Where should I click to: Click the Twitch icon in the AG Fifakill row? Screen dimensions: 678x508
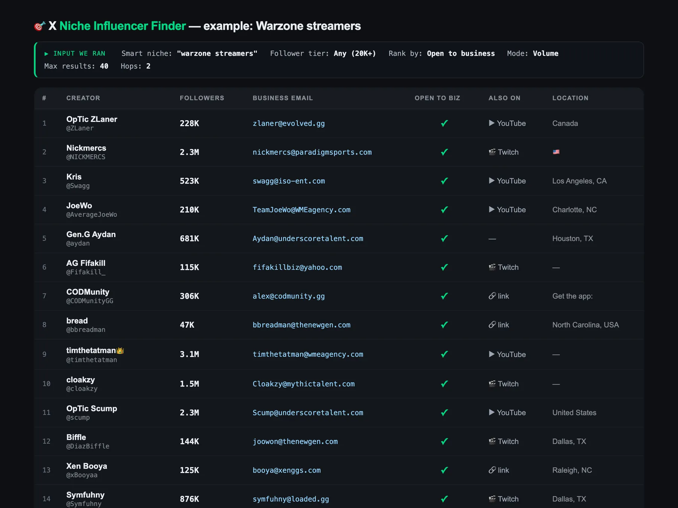coord(492,267)
